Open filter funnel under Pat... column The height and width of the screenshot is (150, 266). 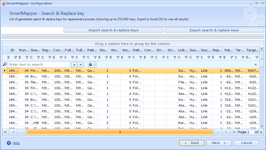coord(231,58)
